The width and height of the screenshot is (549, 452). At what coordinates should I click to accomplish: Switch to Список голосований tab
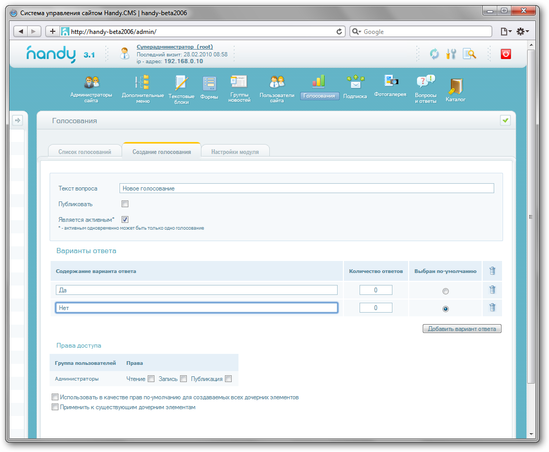85,152
